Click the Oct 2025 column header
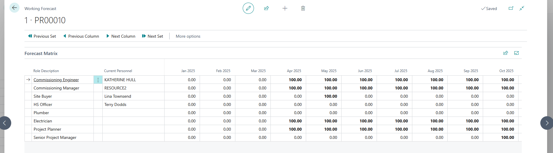Viewport: 553px width, 153px height. pos(506,71)
